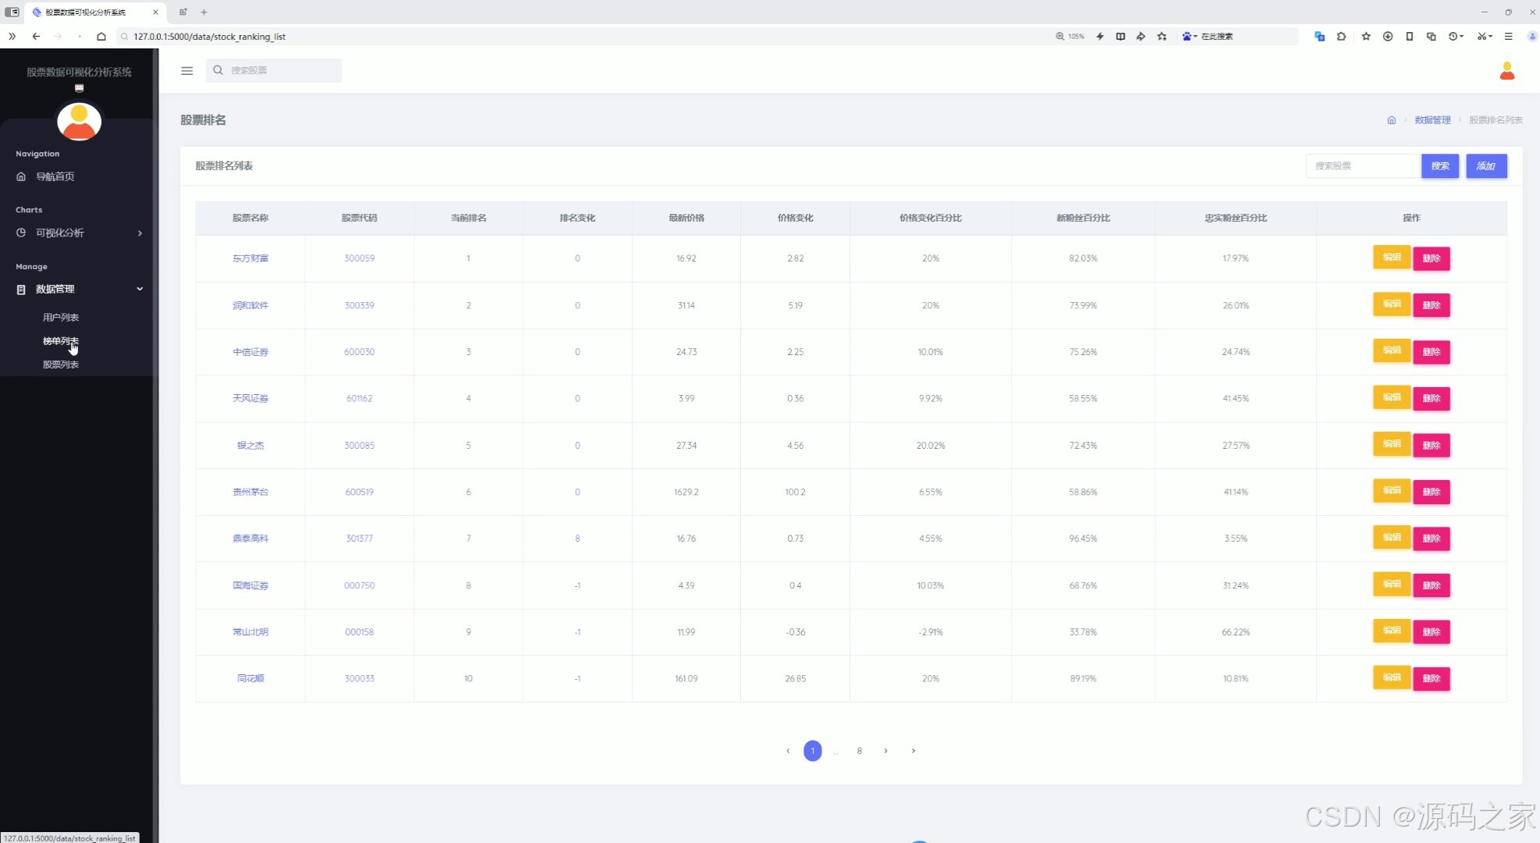Click the home icon in breadcrumb
Viewport: 1540px width, 843px height.
(x=1391, y=120)
